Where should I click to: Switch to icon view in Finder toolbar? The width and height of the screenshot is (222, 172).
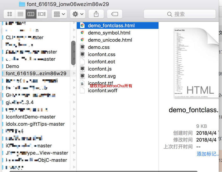(x=10, y=14)
